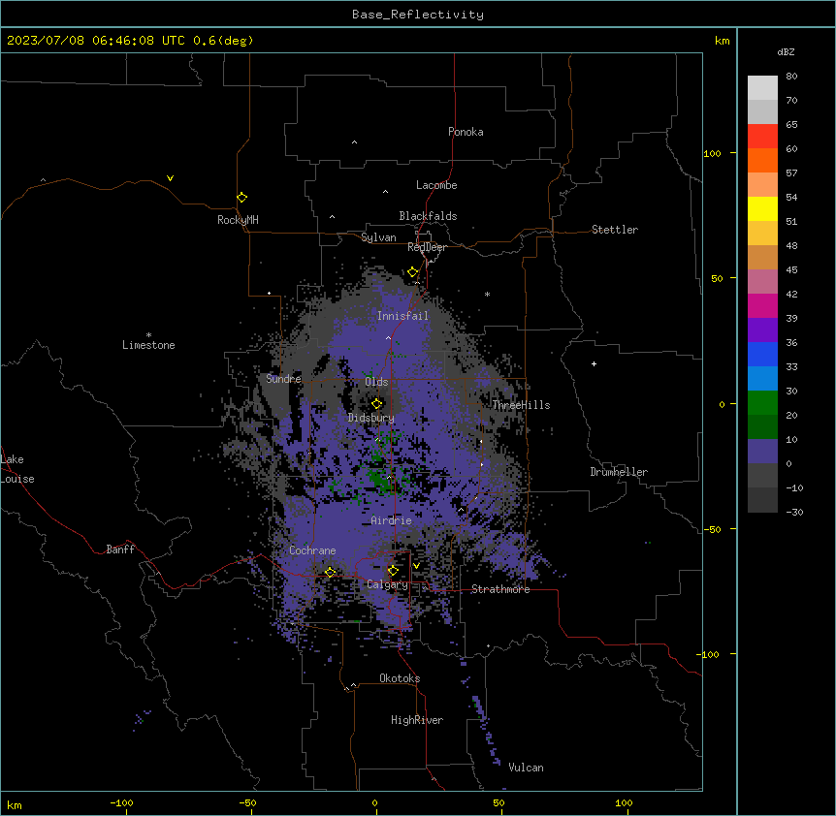This screenshot has height=816, width=836.
Task: Click the dBZ legend heading
Action: point(786,51)
